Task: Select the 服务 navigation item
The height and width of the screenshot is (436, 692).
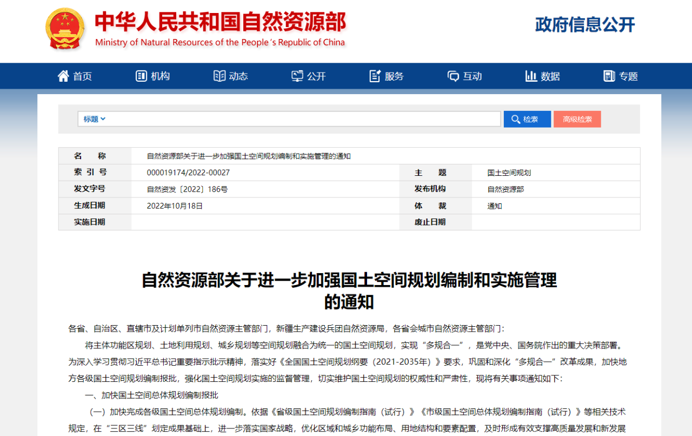Action: 394,76
